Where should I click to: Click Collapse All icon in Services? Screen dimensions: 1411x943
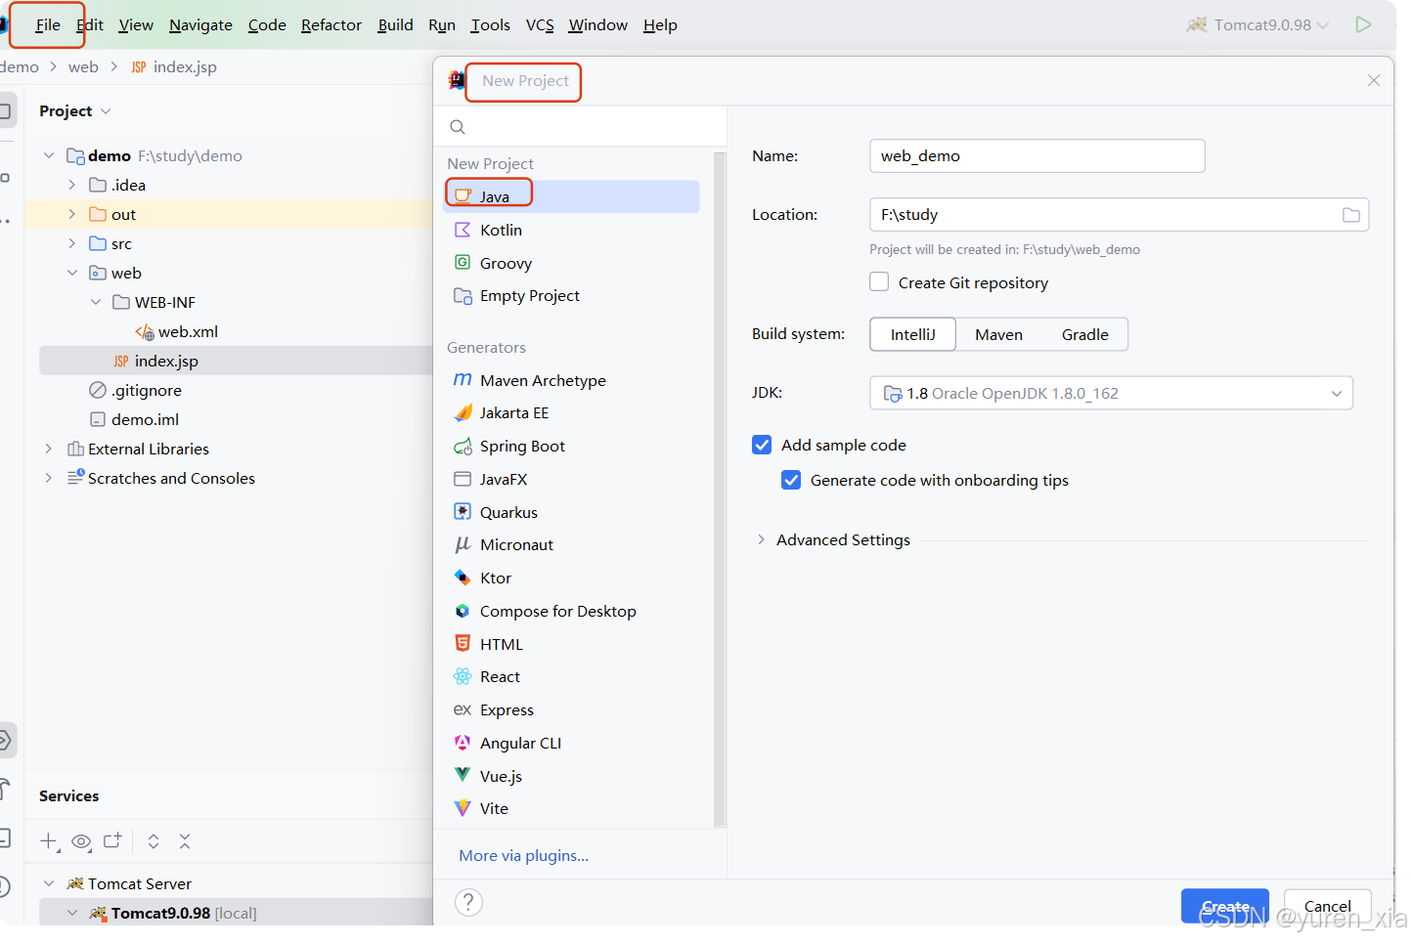point(185,841)
